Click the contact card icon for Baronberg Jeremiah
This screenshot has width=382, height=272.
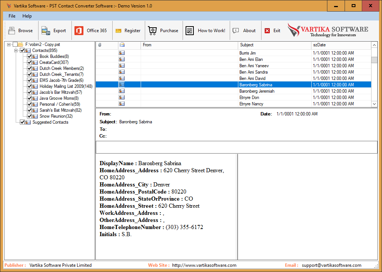[x=122, y=91]
